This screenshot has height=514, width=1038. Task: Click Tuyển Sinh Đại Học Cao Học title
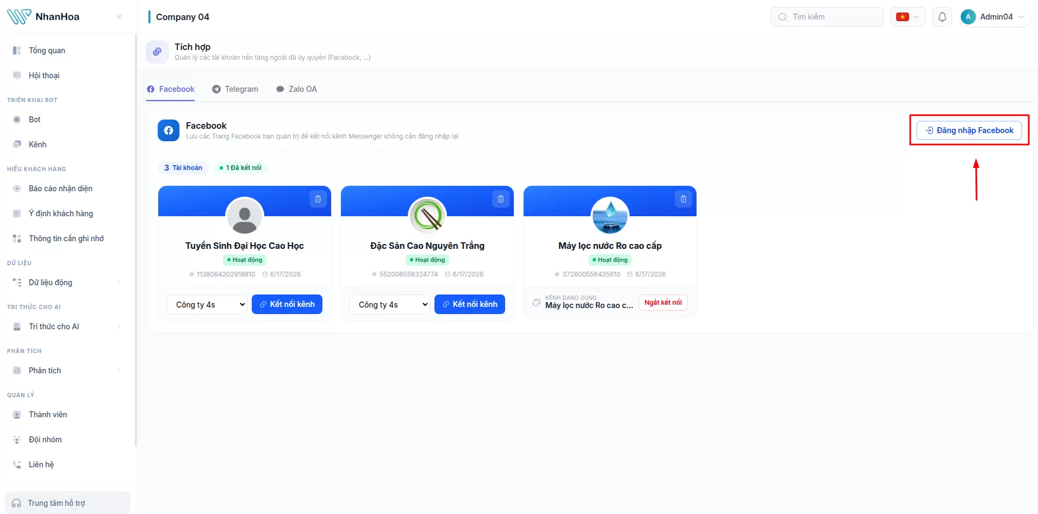[245, 246]
